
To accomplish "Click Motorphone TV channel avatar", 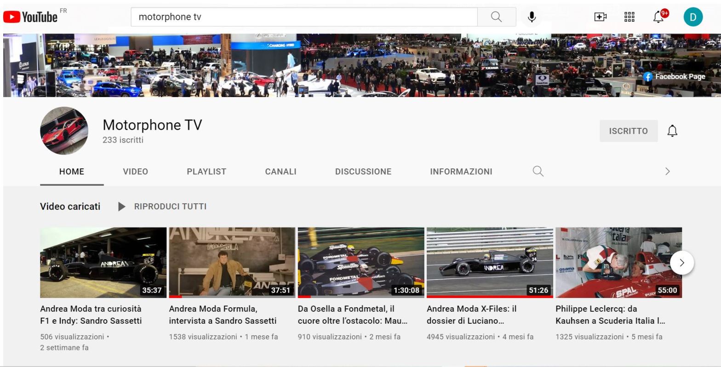I will tap(64, 131).
